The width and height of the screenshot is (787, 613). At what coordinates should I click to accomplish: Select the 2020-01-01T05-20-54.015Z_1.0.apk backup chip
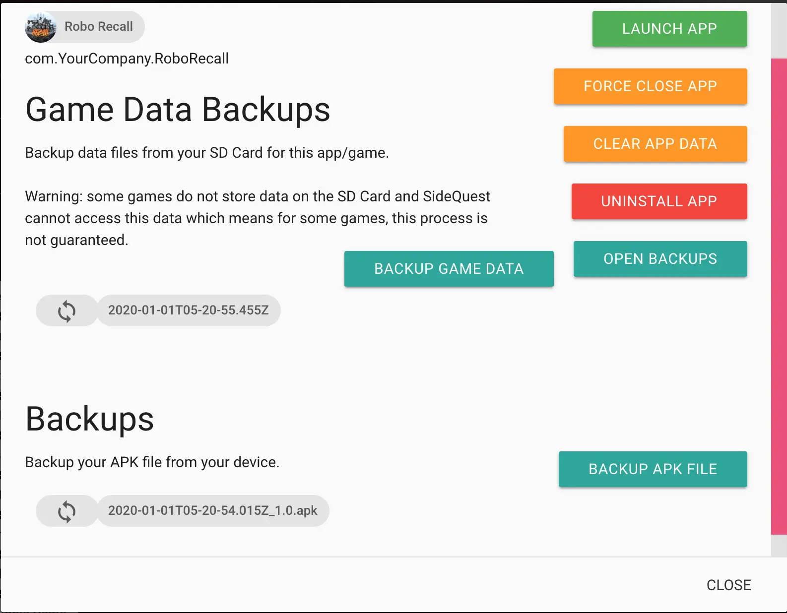click(212, 511)
